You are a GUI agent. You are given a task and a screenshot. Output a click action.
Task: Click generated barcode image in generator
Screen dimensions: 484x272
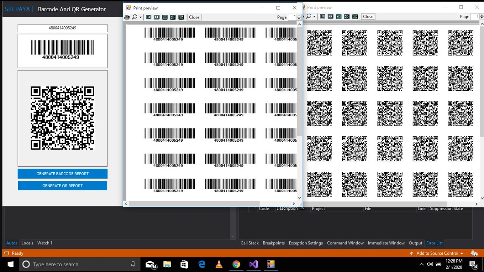62,50
